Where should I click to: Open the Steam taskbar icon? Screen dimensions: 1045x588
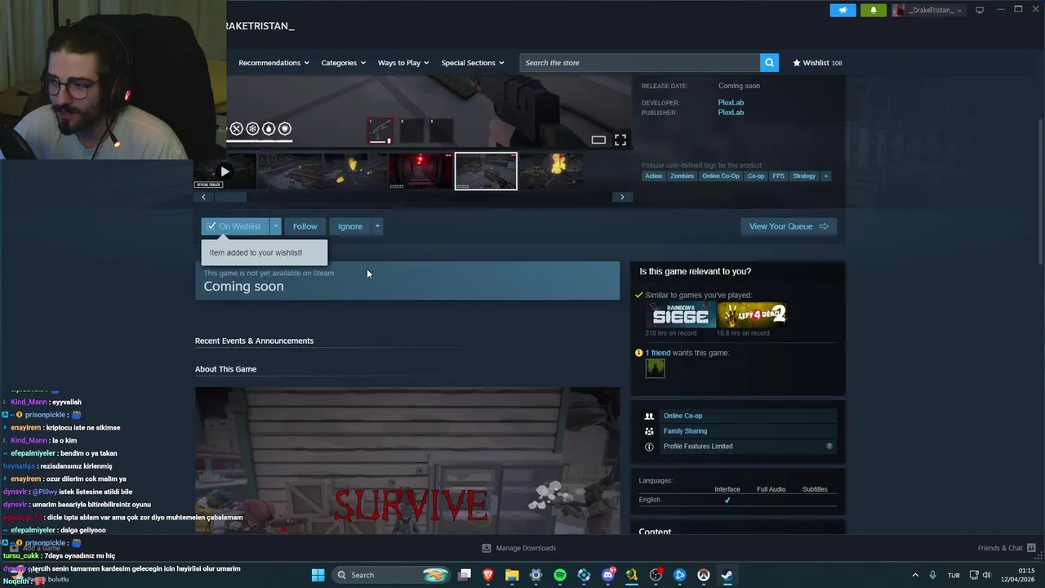[727, 575]
